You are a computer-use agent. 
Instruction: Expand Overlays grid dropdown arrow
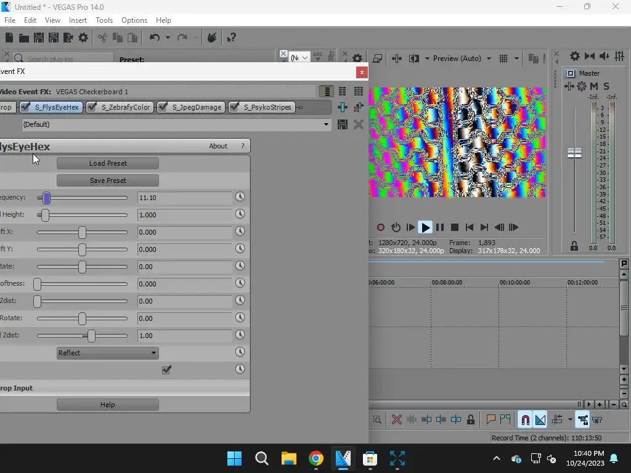pos(516,59)
